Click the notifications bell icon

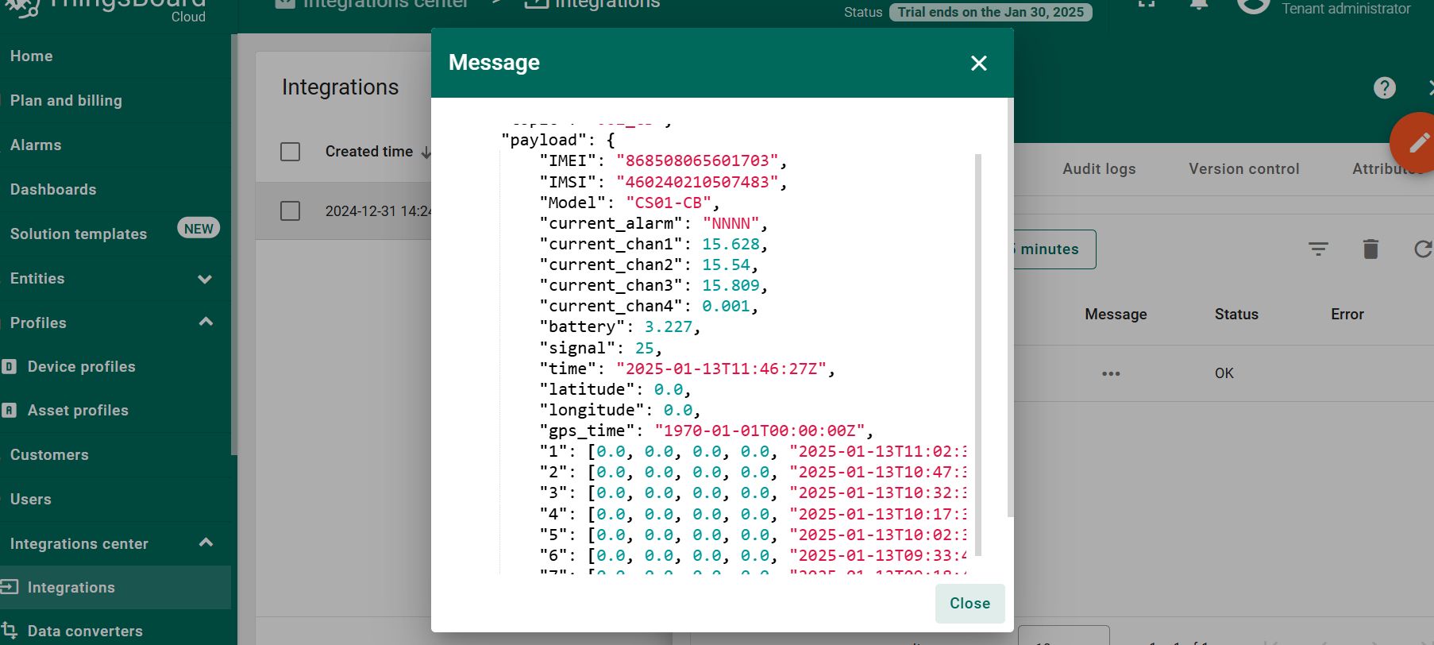coord(1199,5)
